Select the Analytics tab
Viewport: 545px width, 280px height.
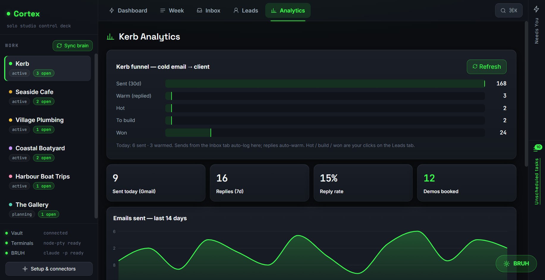tap(288, 10)
